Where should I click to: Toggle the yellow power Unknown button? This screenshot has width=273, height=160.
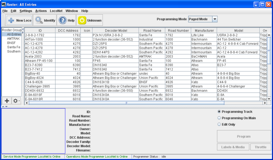coord(82,20)
